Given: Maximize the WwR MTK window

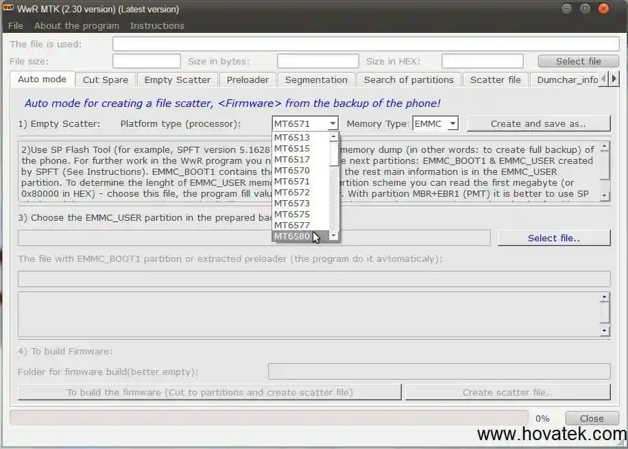Looking at the screenshot, I should [585, 8].
